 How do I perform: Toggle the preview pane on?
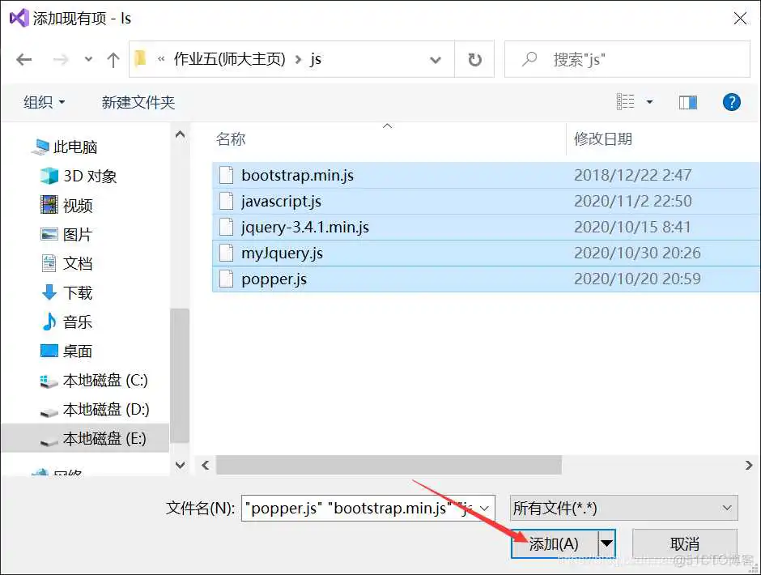point(687,101)
